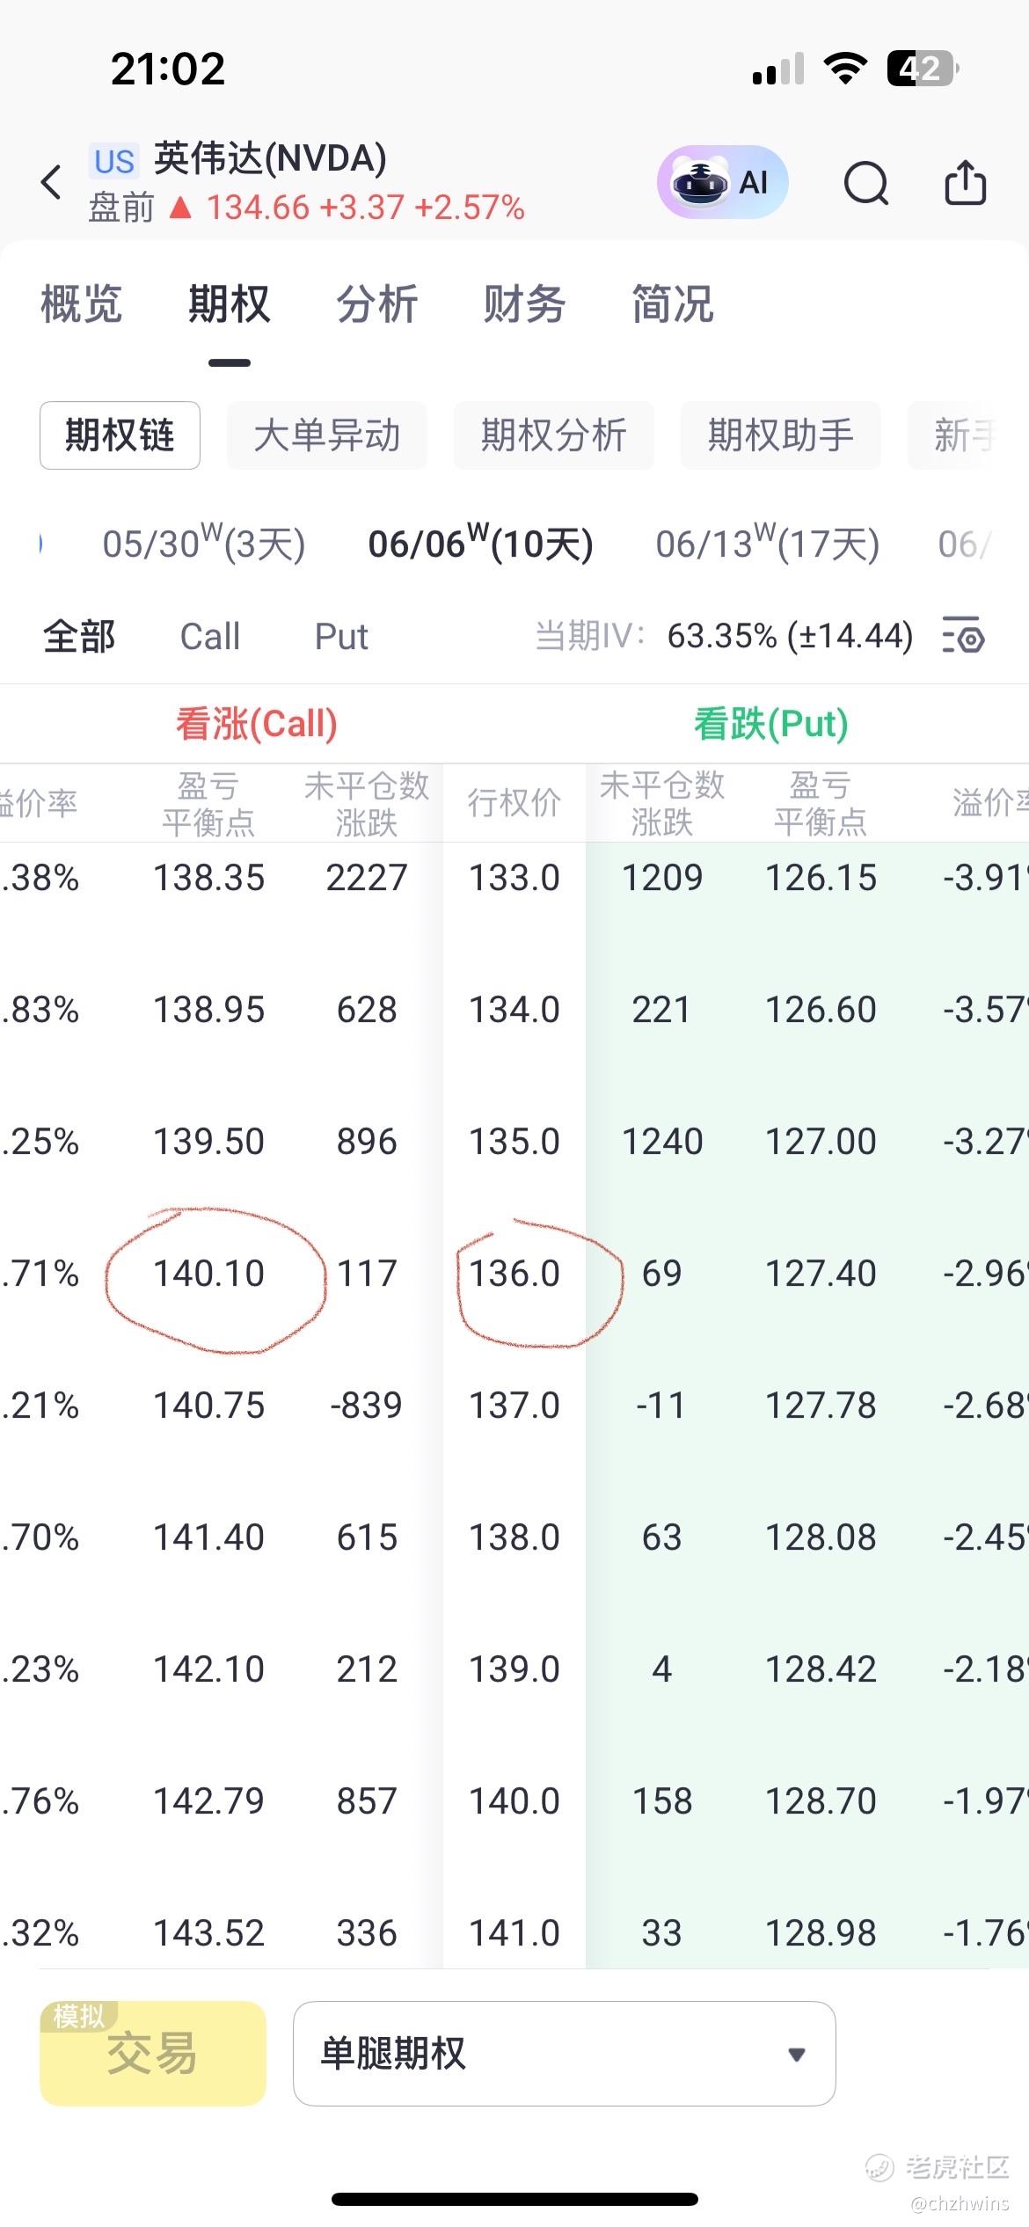Select the 期权分析 chip

click(553, 435)
